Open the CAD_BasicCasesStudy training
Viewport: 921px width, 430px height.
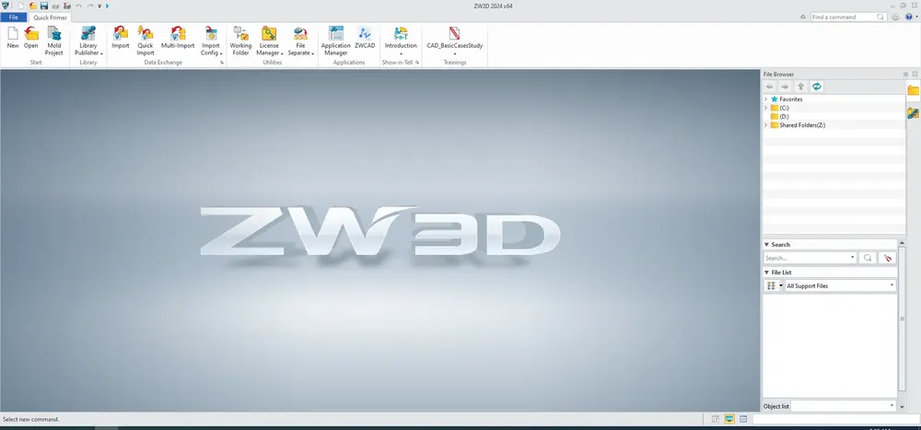455,41
